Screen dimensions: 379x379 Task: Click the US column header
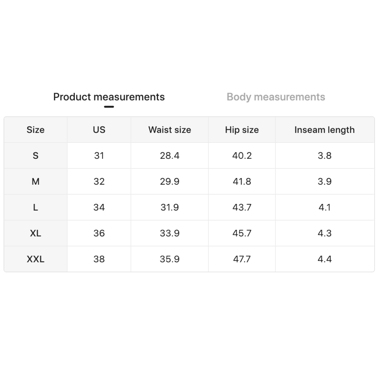click(99, 130)
